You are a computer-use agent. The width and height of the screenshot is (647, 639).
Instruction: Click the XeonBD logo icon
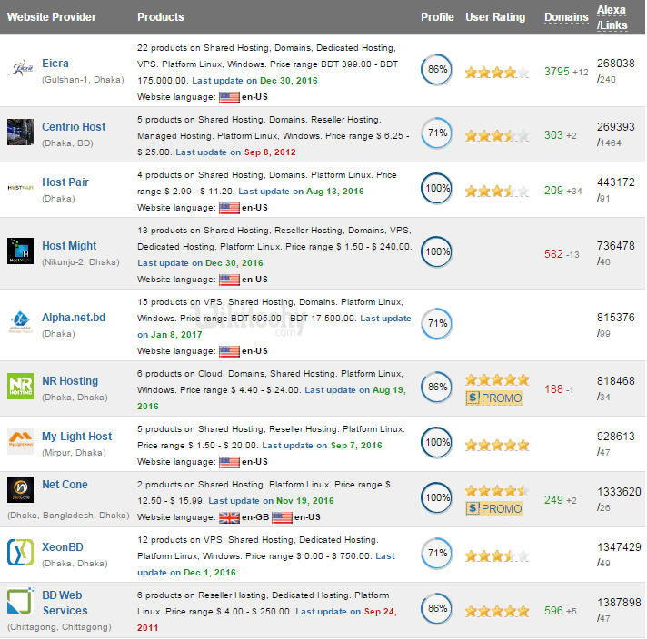pos(20,553)
